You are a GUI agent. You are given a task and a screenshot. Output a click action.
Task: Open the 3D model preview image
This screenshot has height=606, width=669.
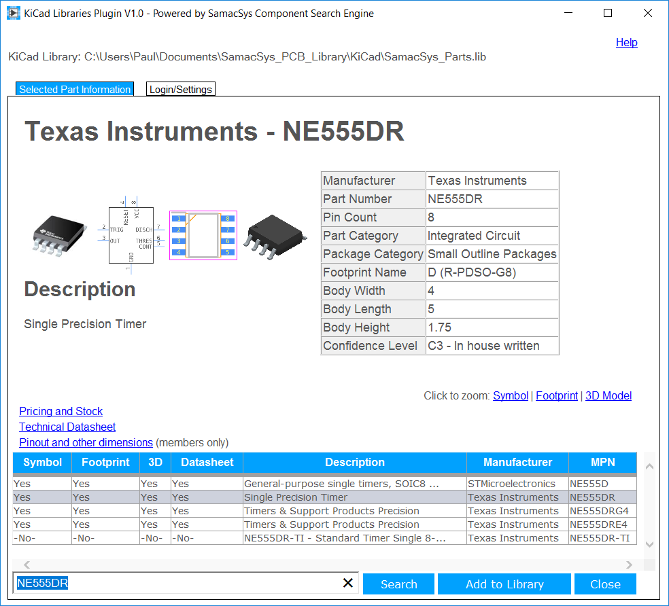tap(275, 237)
